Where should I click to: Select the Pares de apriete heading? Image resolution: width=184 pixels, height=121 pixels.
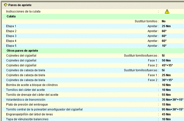(20, 5)
